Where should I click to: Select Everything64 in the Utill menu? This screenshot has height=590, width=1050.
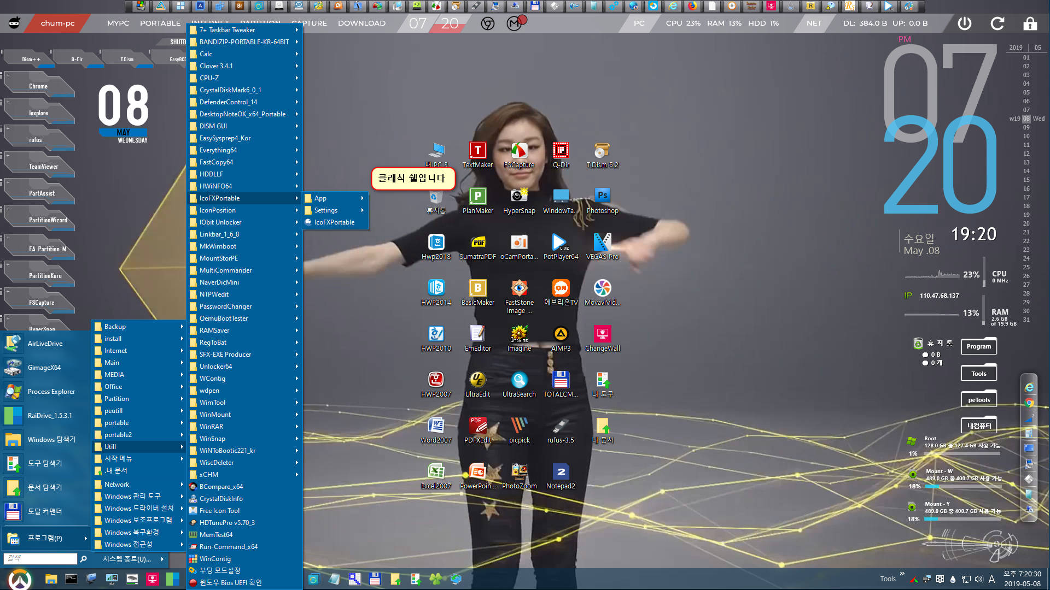[x=244, y=150]
